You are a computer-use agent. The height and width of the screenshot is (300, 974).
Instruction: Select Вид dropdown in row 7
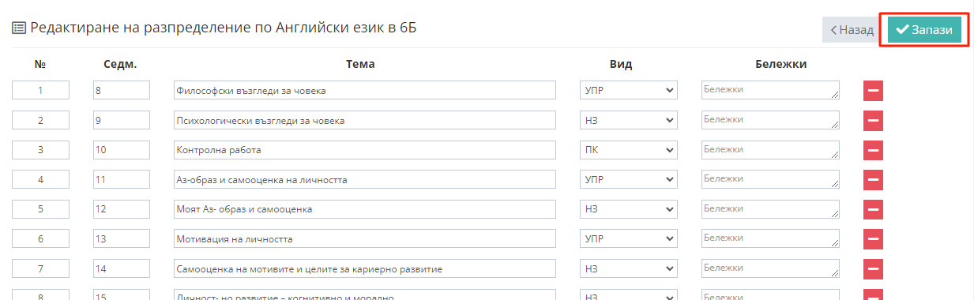(x=629, y=269)
